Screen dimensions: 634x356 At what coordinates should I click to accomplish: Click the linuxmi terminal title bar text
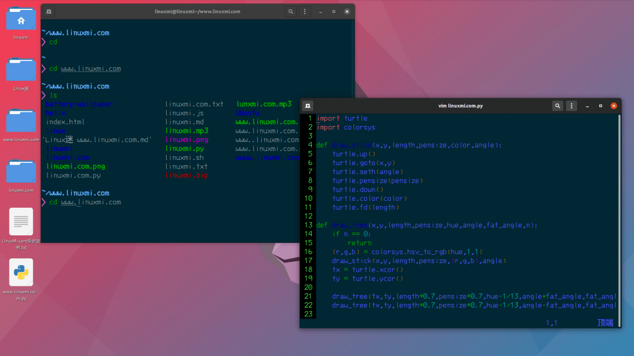pyautogui.click(x=197, y=12)
